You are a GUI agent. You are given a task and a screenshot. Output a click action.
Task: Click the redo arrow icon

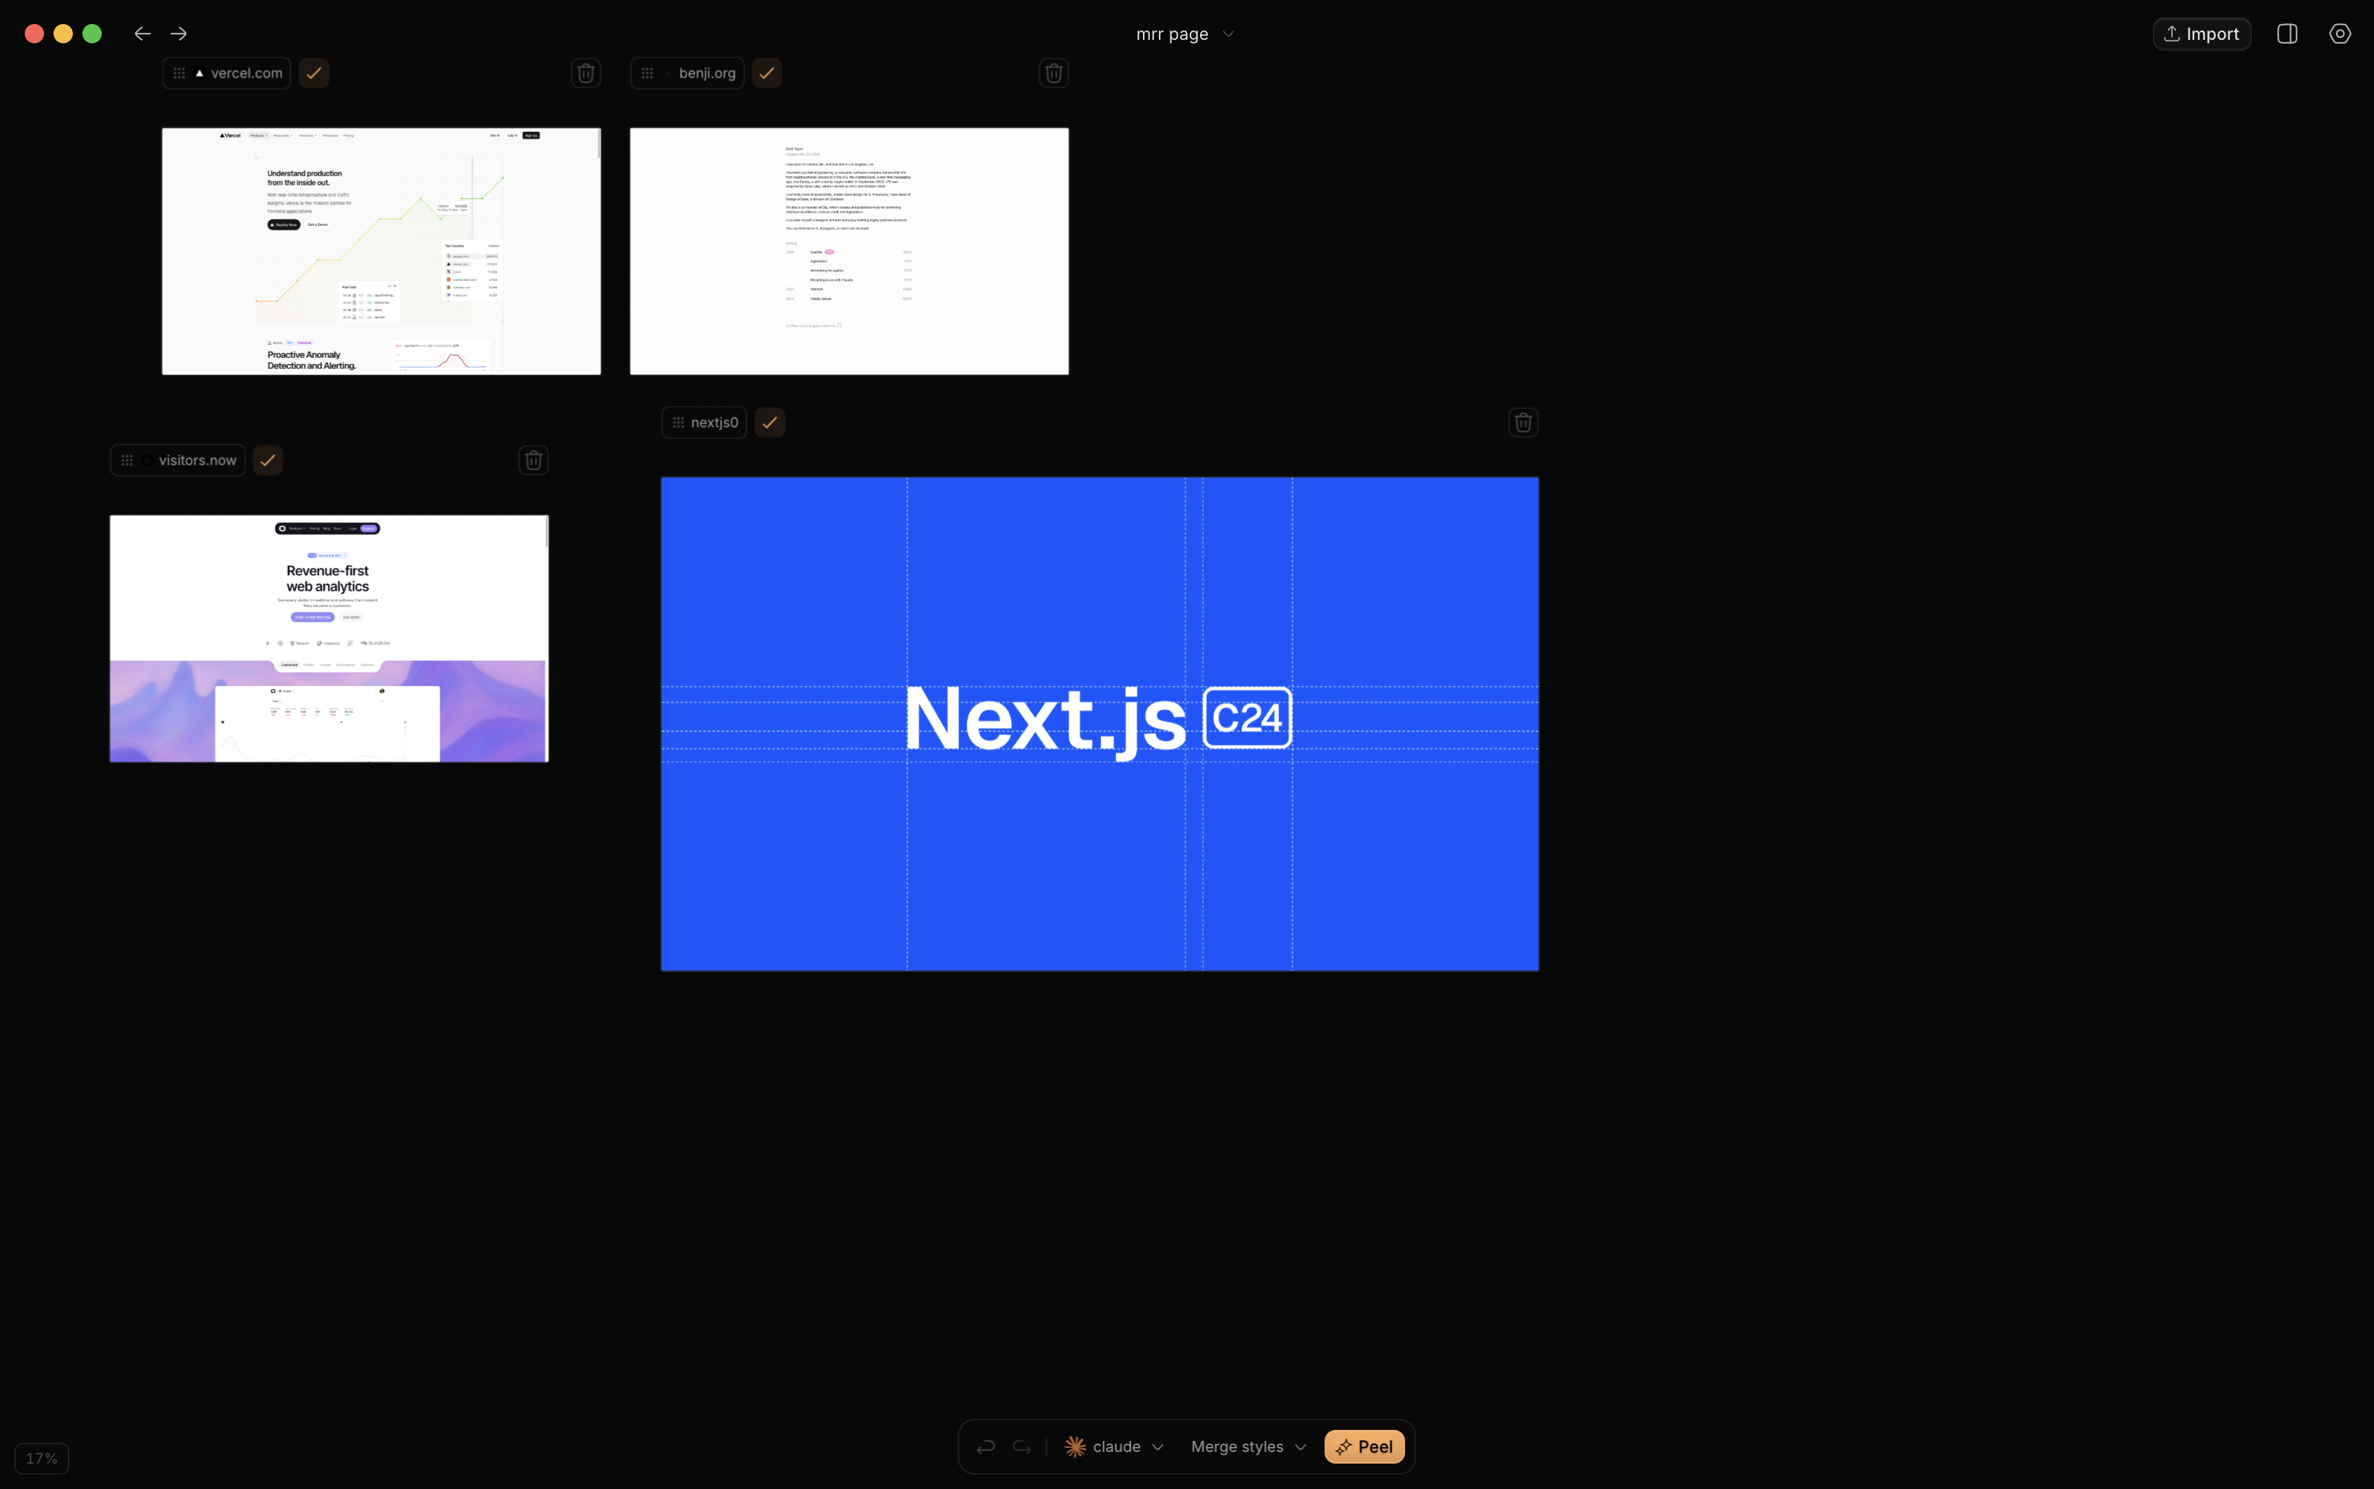1022,1446
